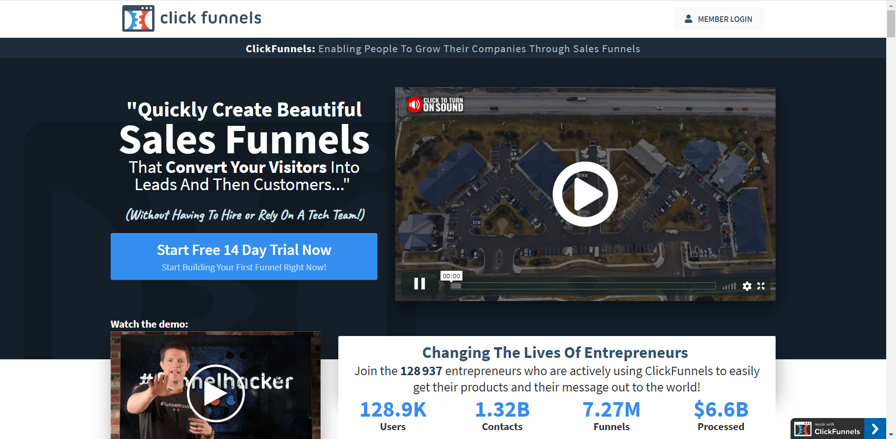
Task: Click the 'ClickFunnels:' banner tagline
Action: click(x=280, y=48)
